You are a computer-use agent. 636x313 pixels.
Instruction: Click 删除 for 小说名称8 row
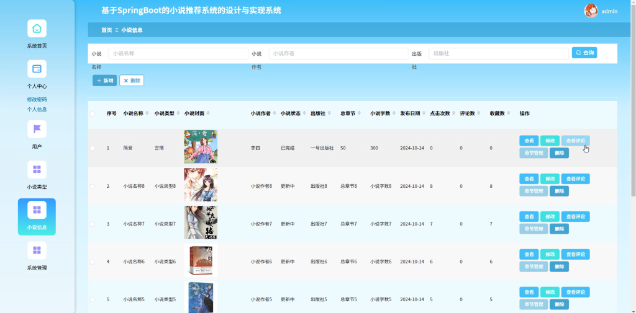[x=560, y=191]
